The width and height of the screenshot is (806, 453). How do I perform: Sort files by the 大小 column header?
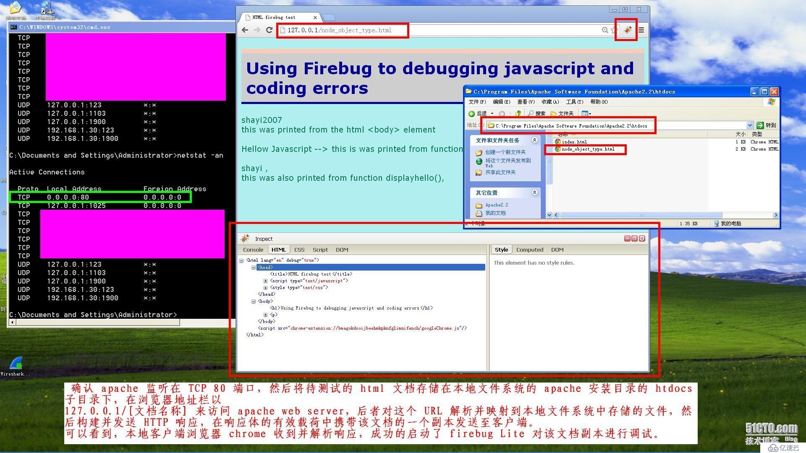click(740, 134)
